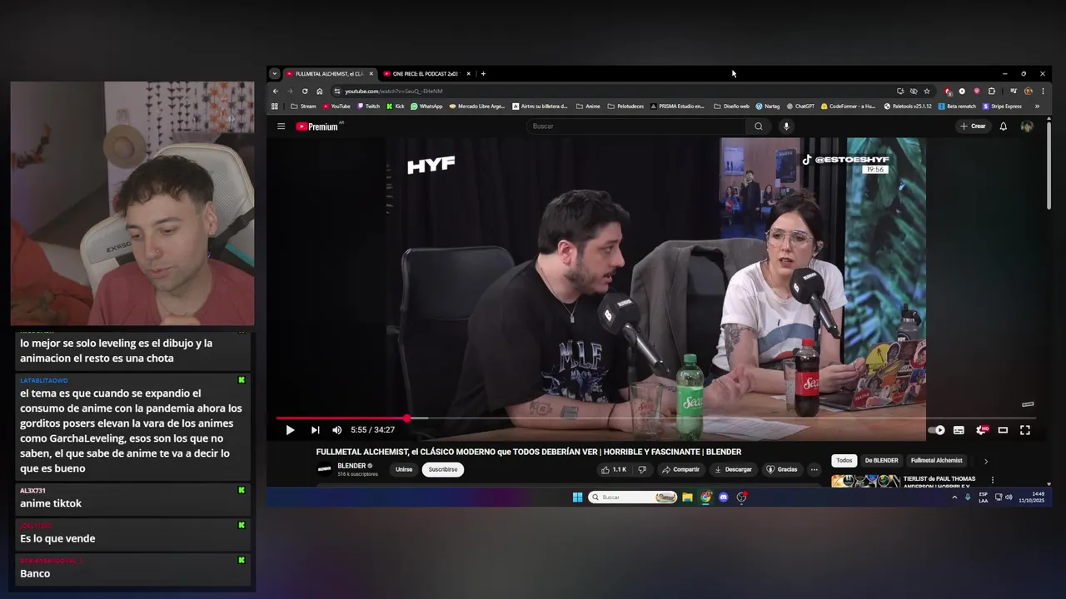Screen dimensions: 1066x599
Task: Dislike the video
Action: coord(642,469)
